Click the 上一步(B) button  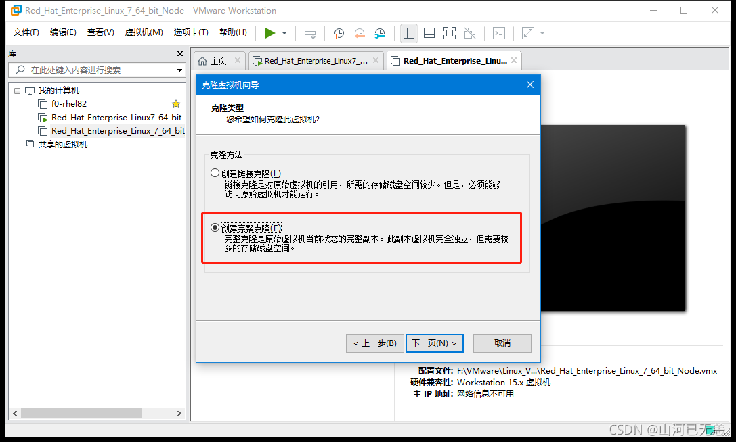tap(375, 343)
